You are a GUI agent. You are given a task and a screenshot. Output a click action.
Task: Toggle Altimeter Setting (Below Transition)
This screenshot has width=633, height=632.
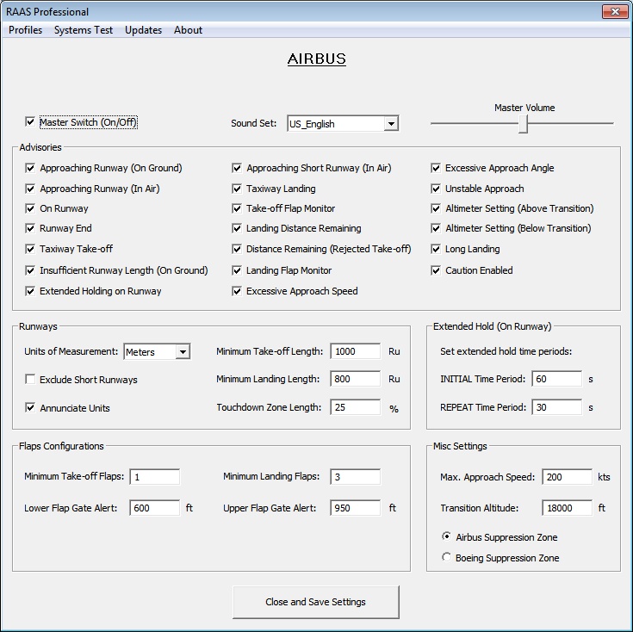pyautogui.click(x=436, y=228)
